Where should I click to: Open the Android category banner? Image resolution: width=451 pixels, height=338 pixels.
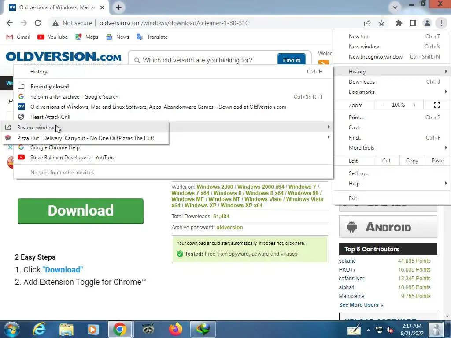tap(388, 227)
